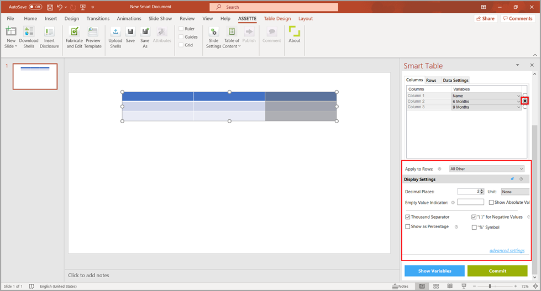Uncheck Thousand Separator checkbox
Viewport: 541px width, 291px height.
(x=407, y=217)
